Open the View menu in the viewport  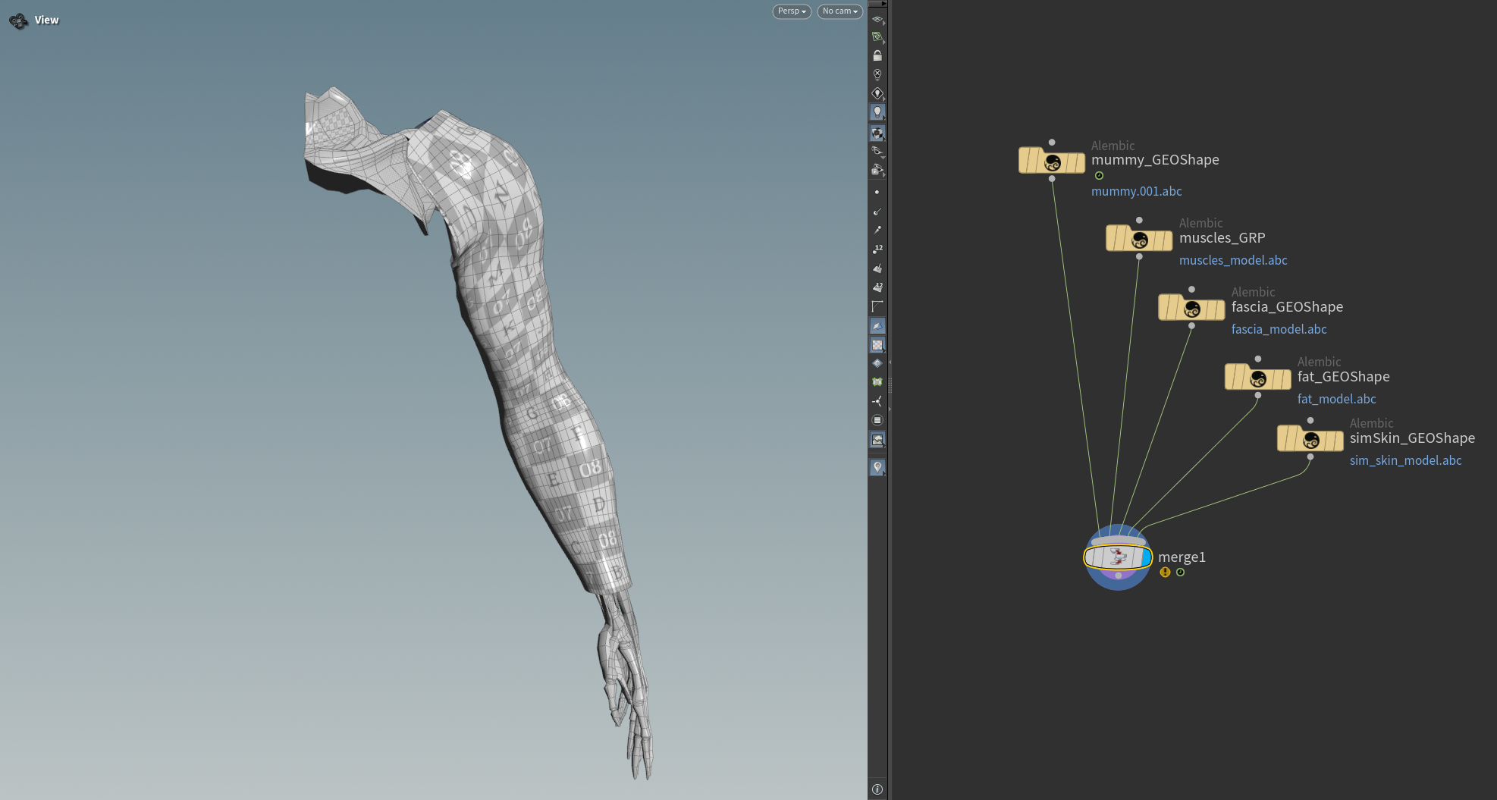47,20
